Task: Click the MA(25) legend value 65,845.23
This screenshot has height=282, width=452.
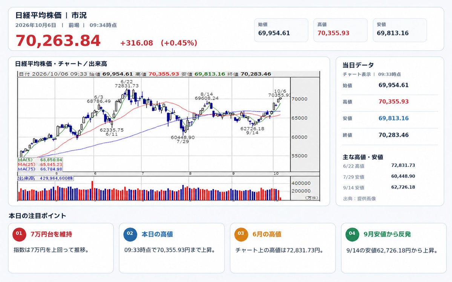Action: coord(51,164)
